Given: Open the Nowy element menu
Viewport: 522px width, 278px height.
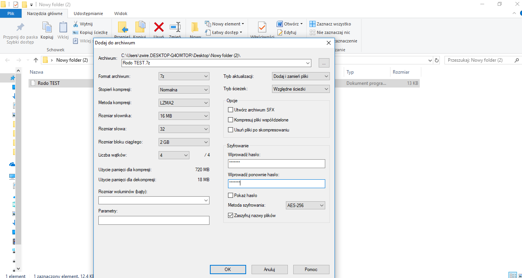Looking at the screenshot, I should 224,24.
